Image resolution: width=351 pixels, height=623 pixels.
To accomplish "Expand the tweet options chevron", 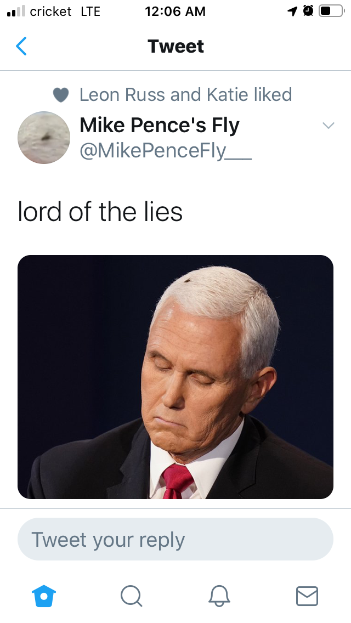I will point(328,126).
